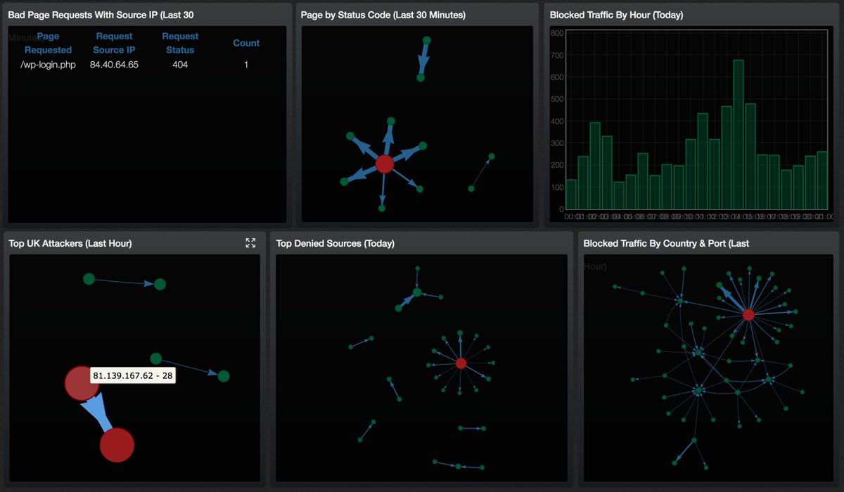Select the large red node at bottom of UK Attackers
Image resolution: width=844 pixels, height=492 pixels.
pos(116,444)
